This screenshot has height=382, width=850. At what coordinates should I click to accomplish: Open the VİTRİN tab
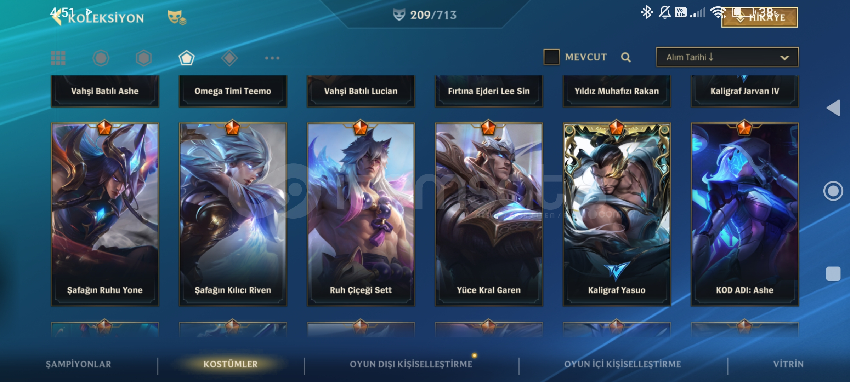[788, 364]
